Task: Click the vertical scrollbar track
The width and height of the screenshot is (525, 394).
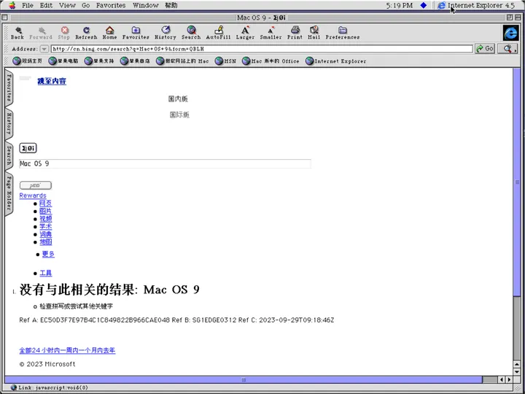Action: (517, 214)
